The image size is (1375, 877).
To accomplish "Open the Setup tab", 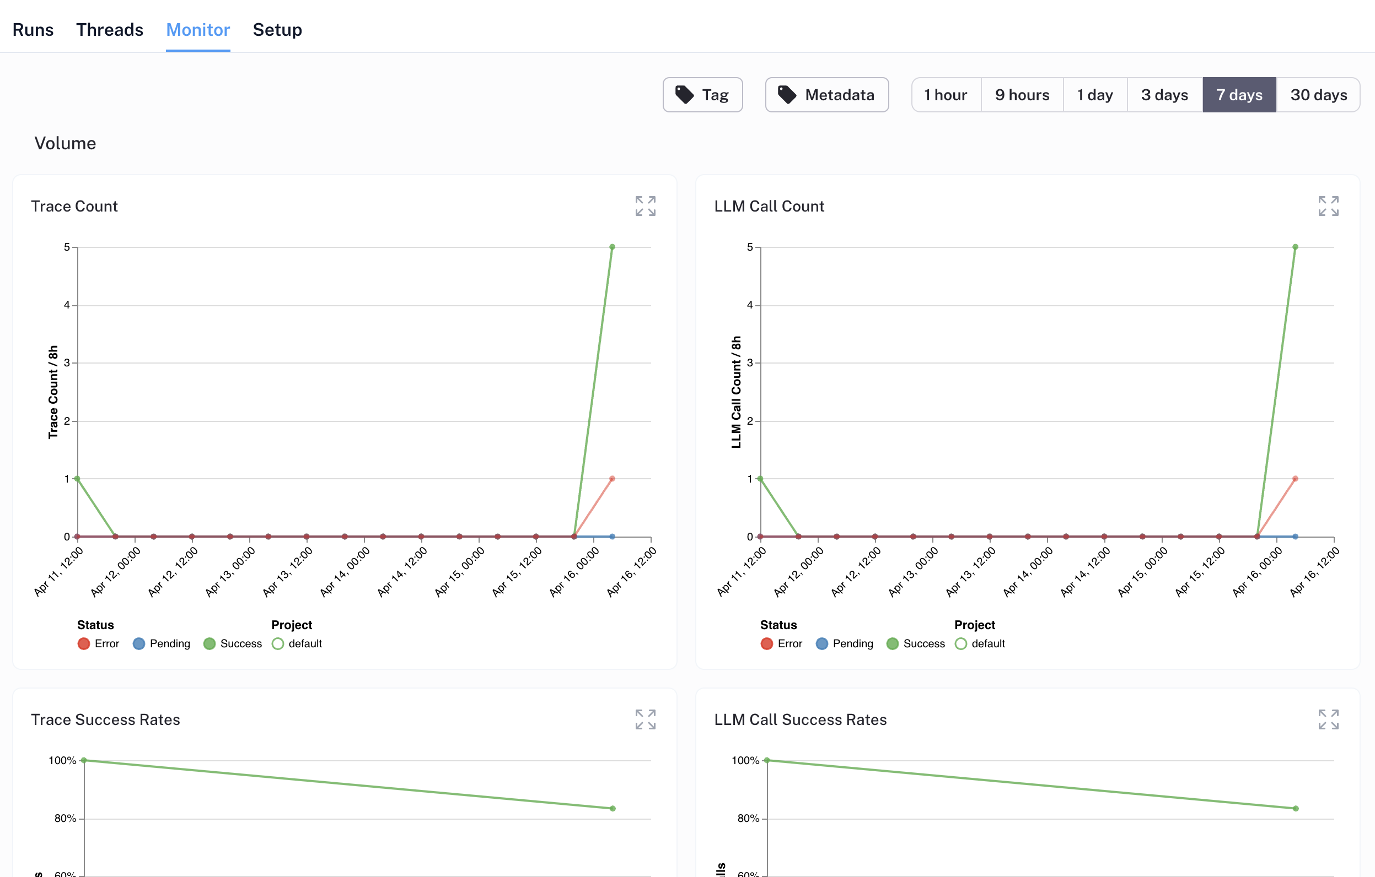I will (x=277, y=29).
